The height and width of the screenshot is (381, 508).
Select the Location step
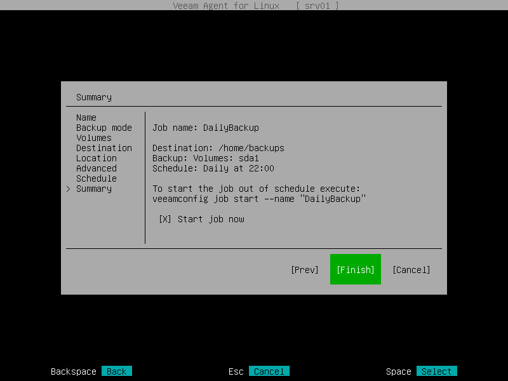coord(97,158)
